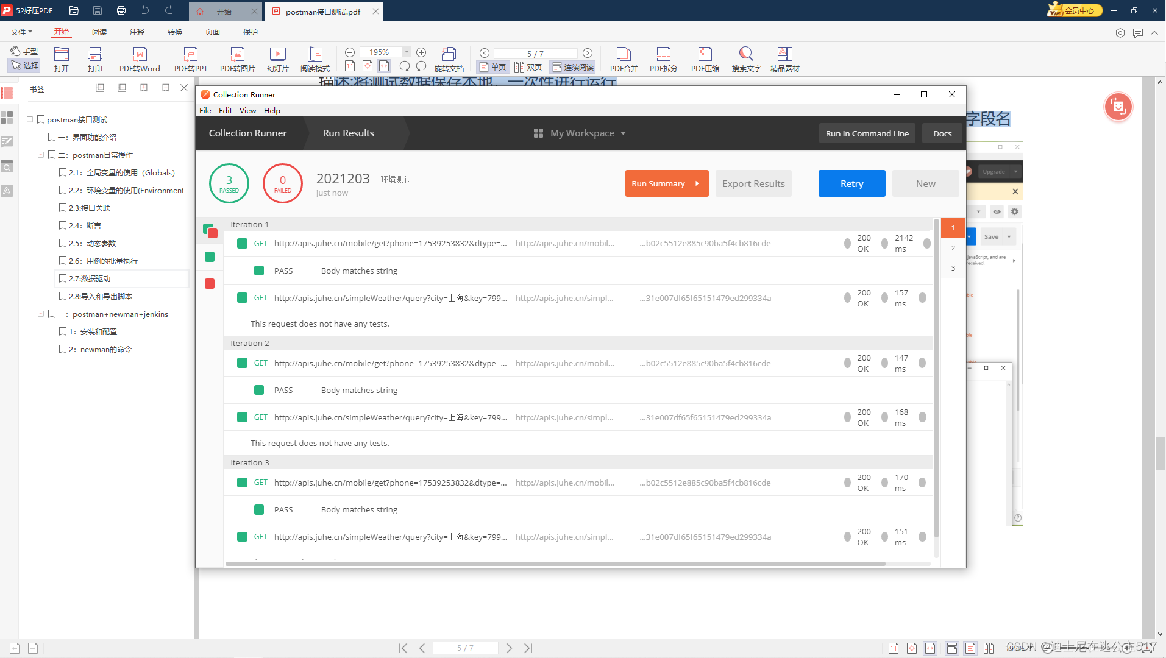The width and height of the screenshot is (1166, 658).
Task: Jump to iteration 2 in side index
Action: click(953, 248)
